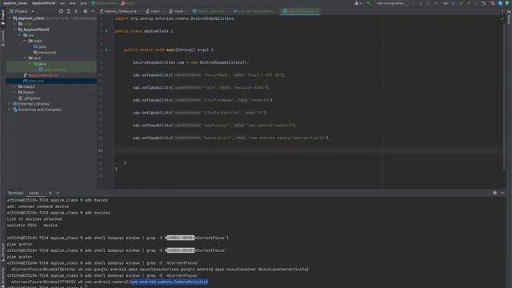Click the "platformName" setCapability line

(x=203, y=100)
